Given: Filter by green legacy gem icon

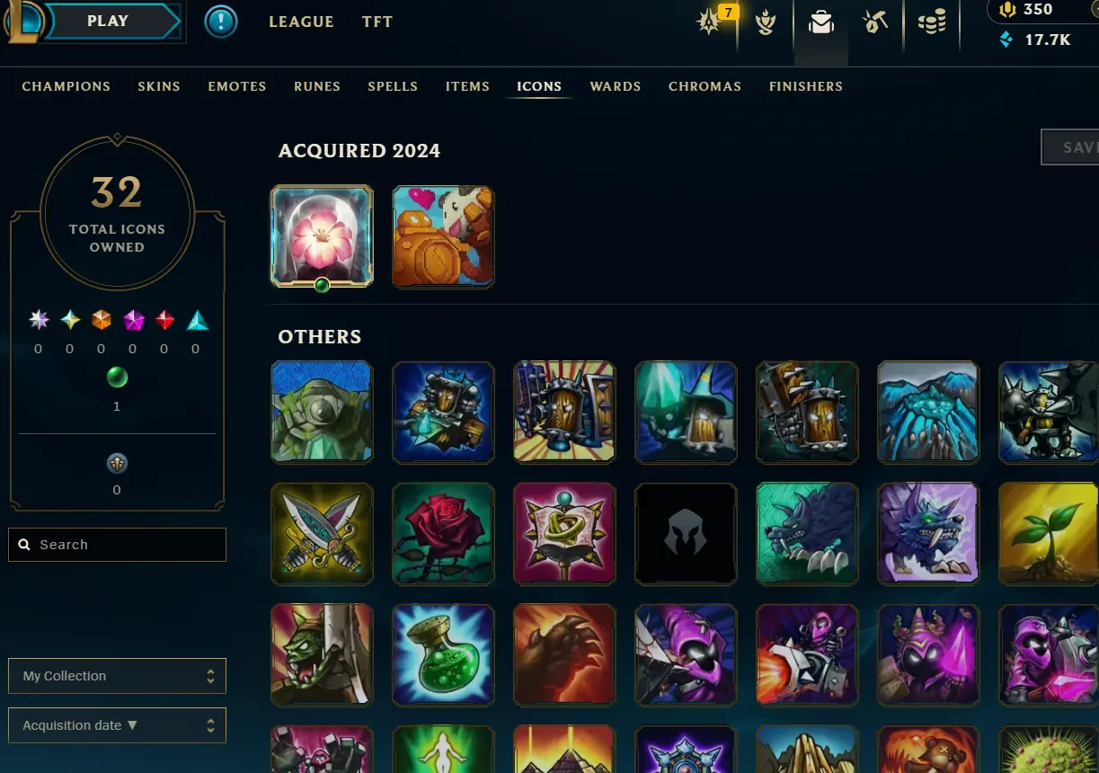Looking at the screenshot, I should [117, 378].
